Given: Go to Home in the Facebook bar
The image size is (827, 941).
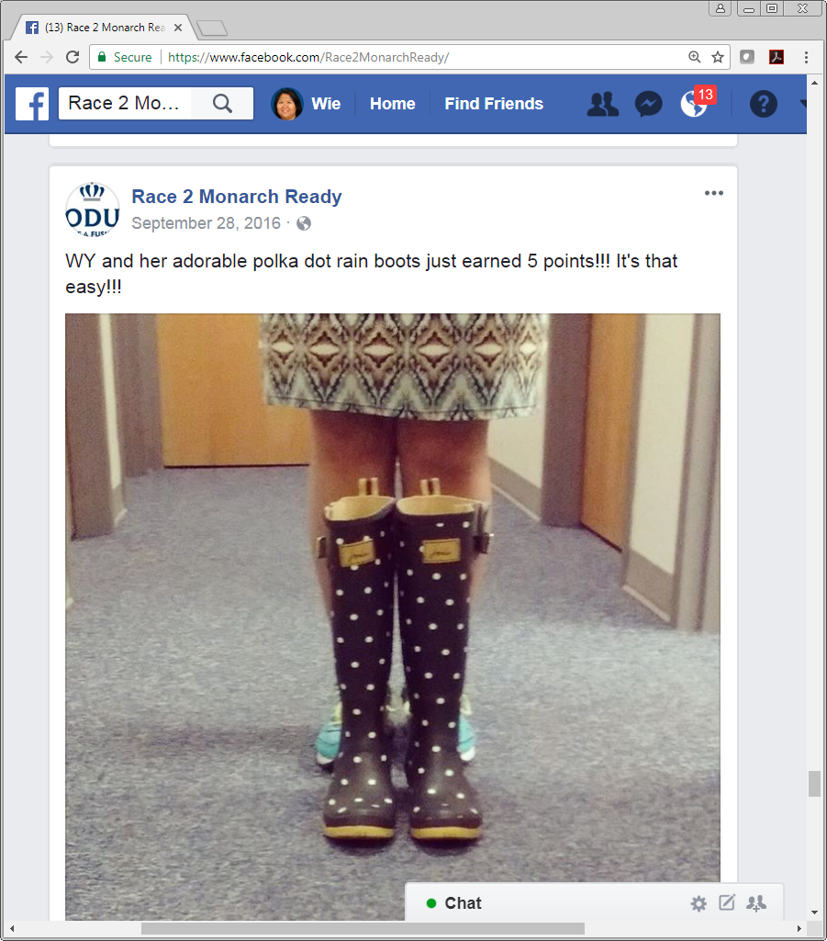Looking at the screenshot, I should (393, 104).
